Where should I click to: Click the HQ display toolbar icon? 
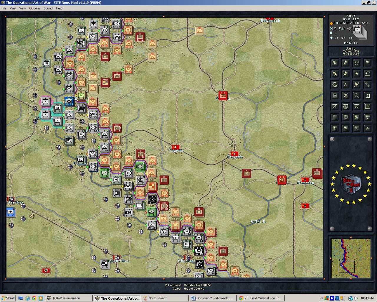[367, 106]
